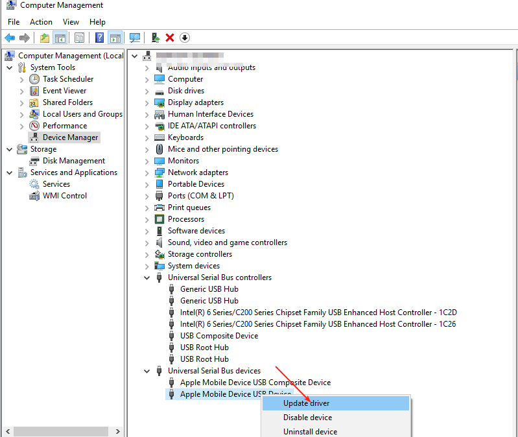Click the Mice and other pointing devices icon
The height and width of the screenshot is (437, 518).
click(159, 149)
